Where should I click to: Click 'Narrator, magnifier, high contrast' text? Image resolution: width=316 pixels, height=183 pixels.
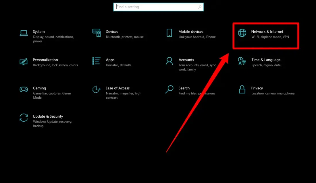(x=124, y=96)
